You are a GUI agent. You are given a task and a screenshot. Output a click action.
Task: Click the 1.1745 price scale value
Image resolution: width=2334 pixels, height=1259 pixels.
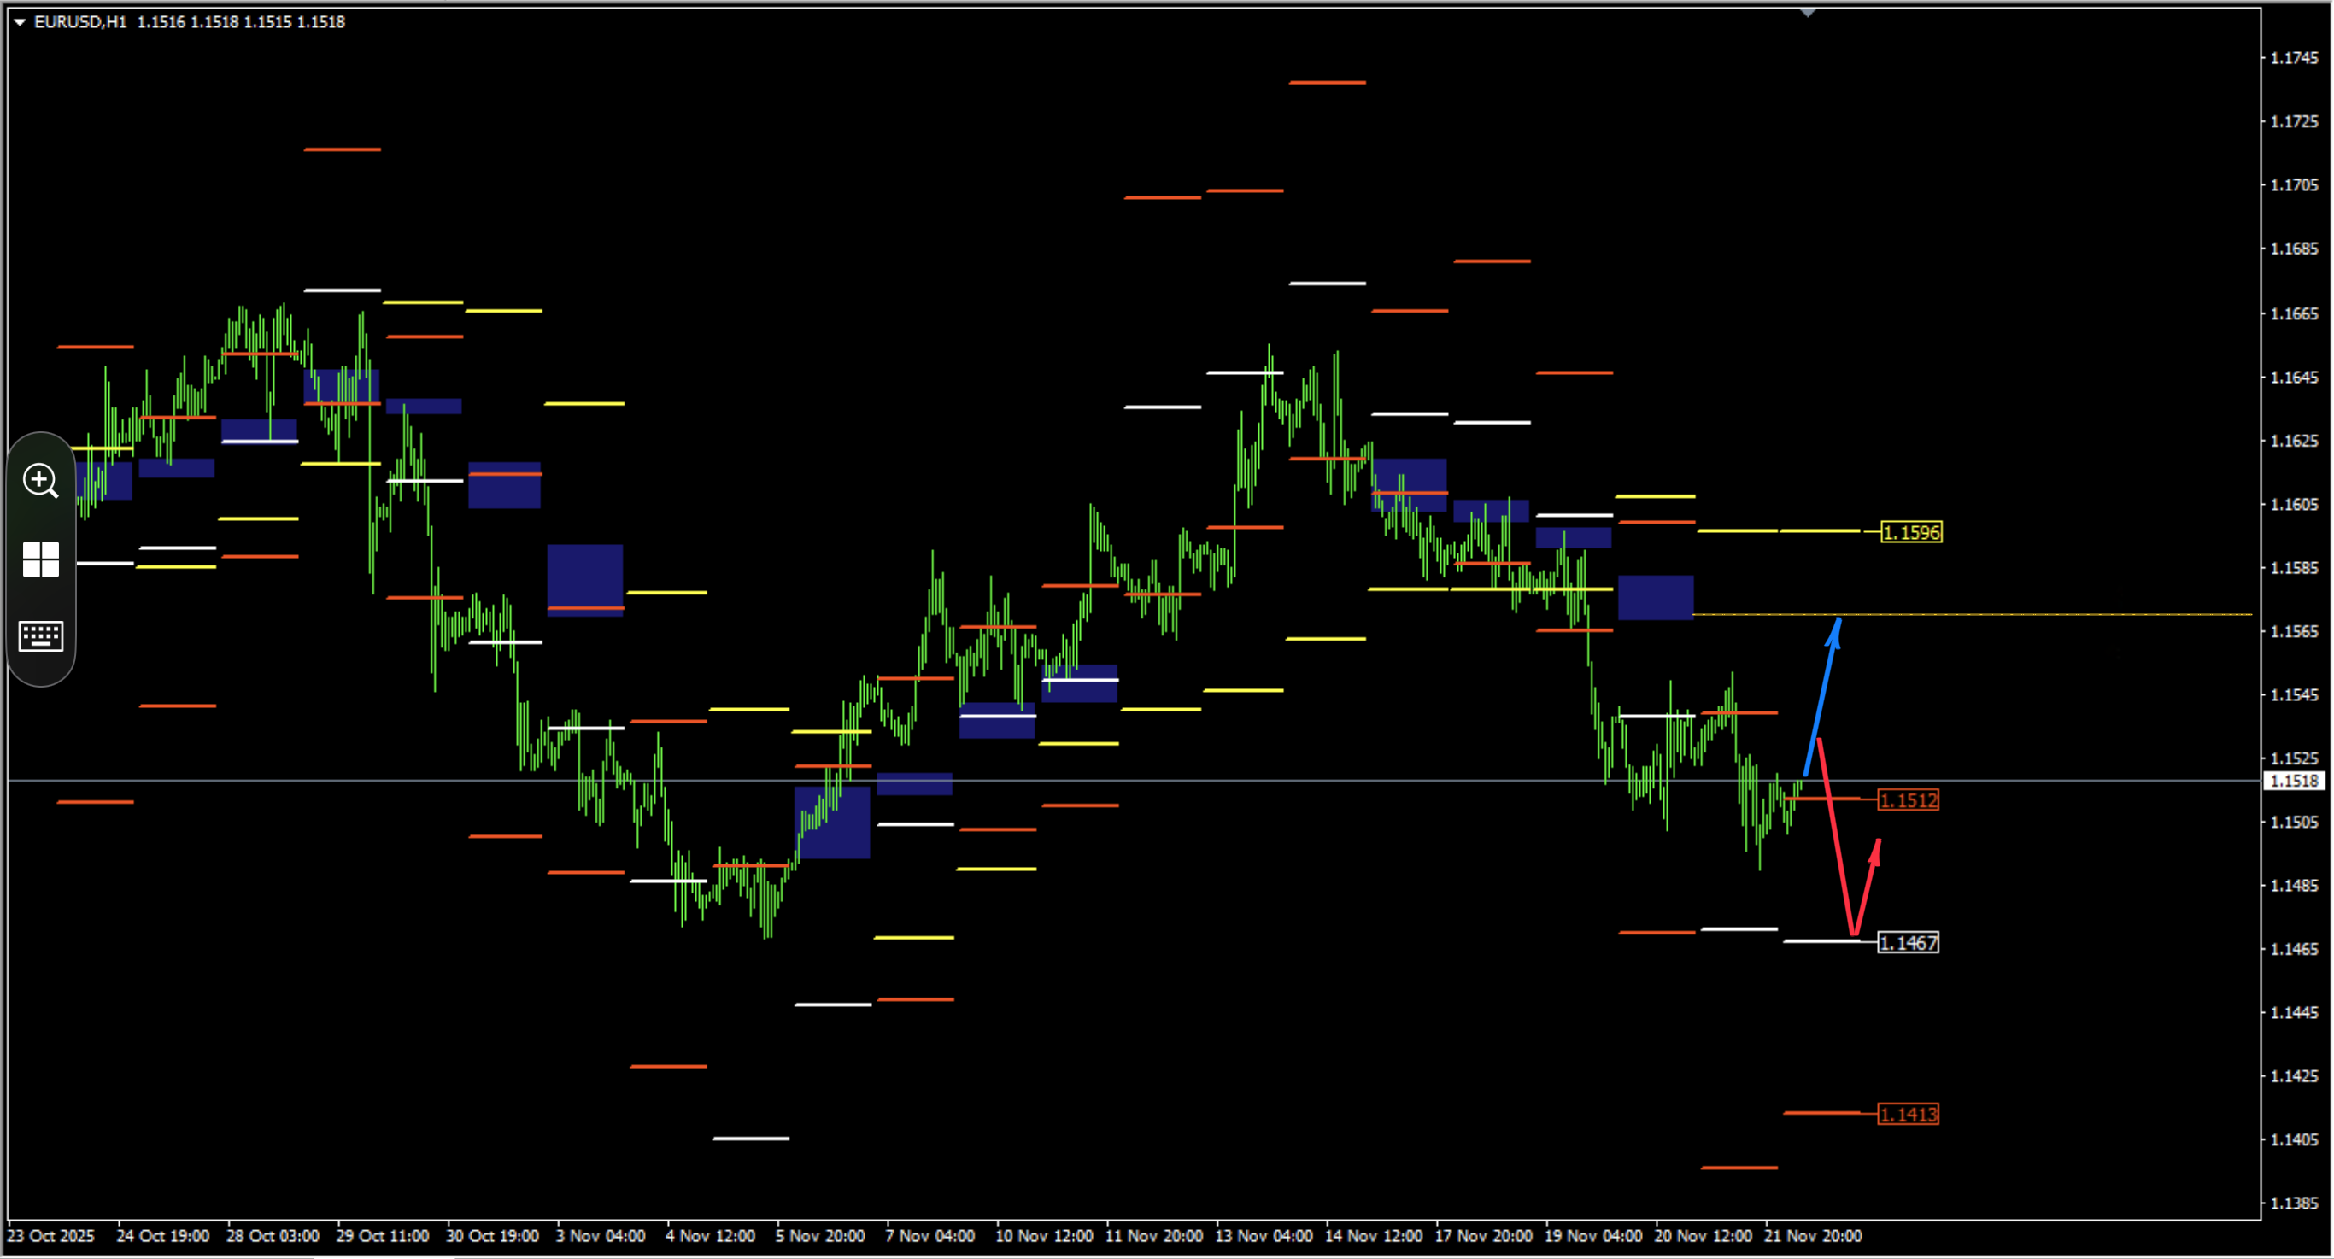pyautogui.click(x=2294, y=58)
